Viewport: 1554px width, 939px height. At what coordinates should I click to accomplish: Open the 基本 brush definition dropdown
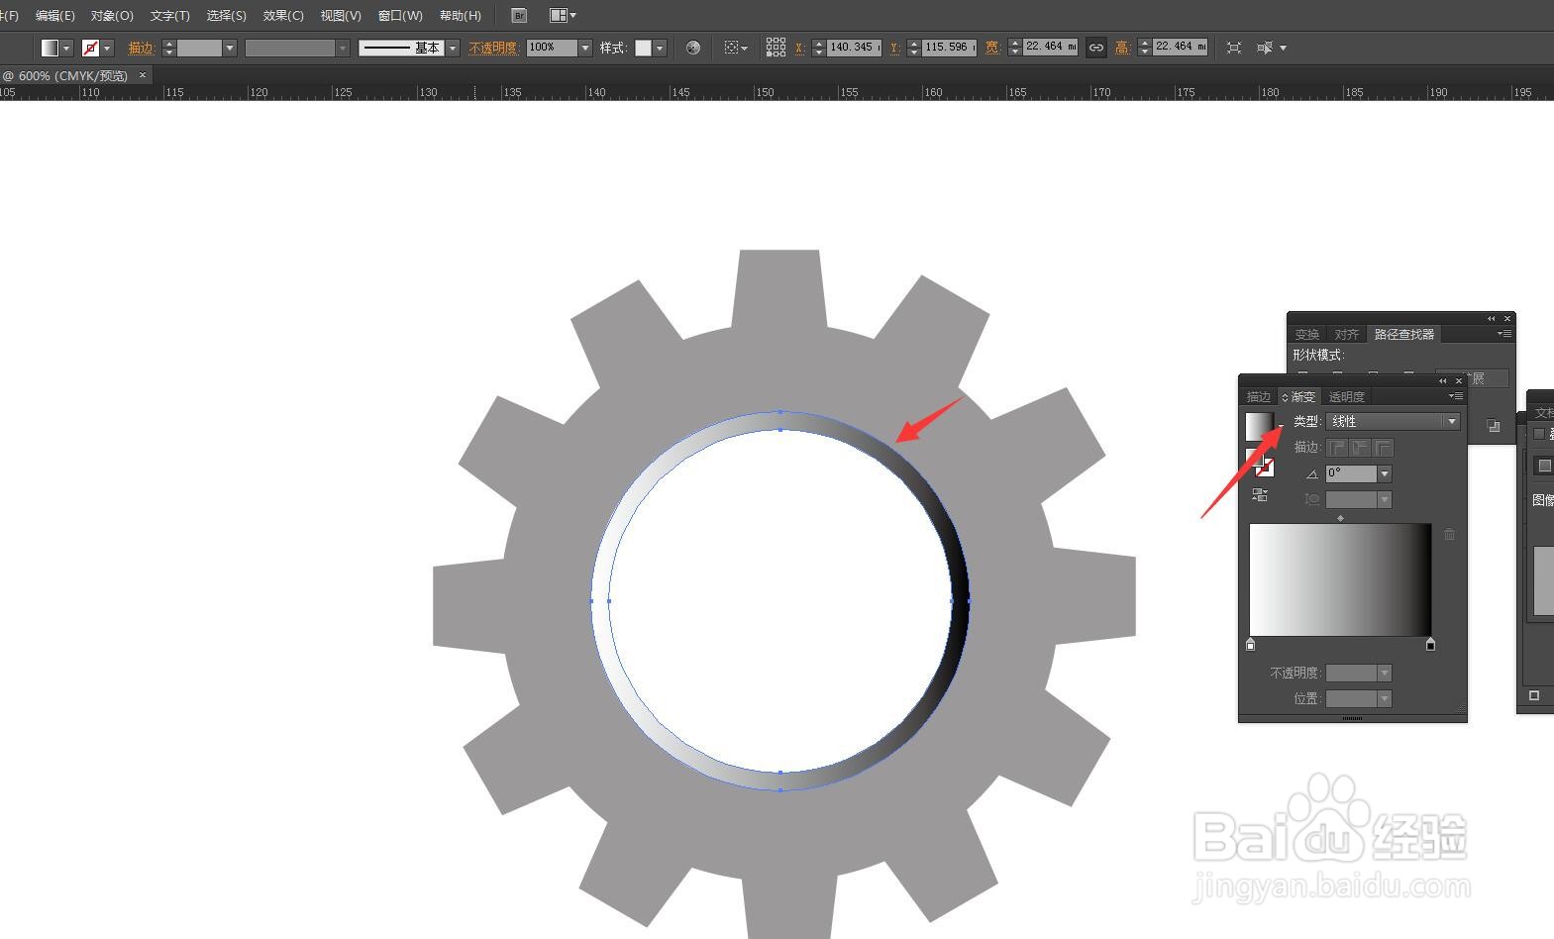click(453, 48)
